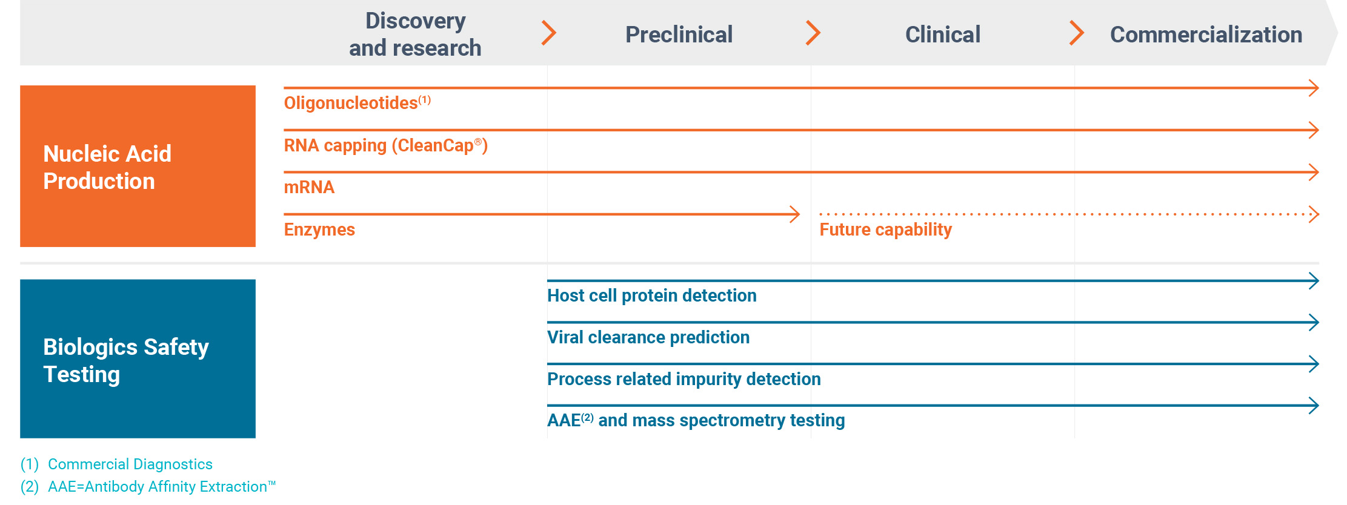Screen dimensions: 1347x505
Task: Click the Process related impurity detection label
Action: [683, 379]
